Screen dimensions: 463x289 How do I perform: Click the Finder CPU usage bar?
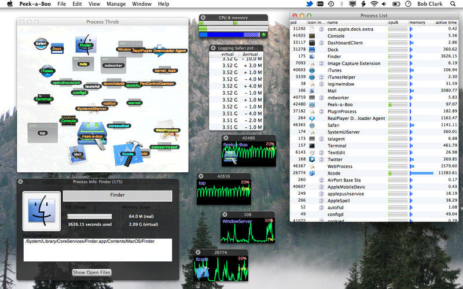tap(90, 216)
